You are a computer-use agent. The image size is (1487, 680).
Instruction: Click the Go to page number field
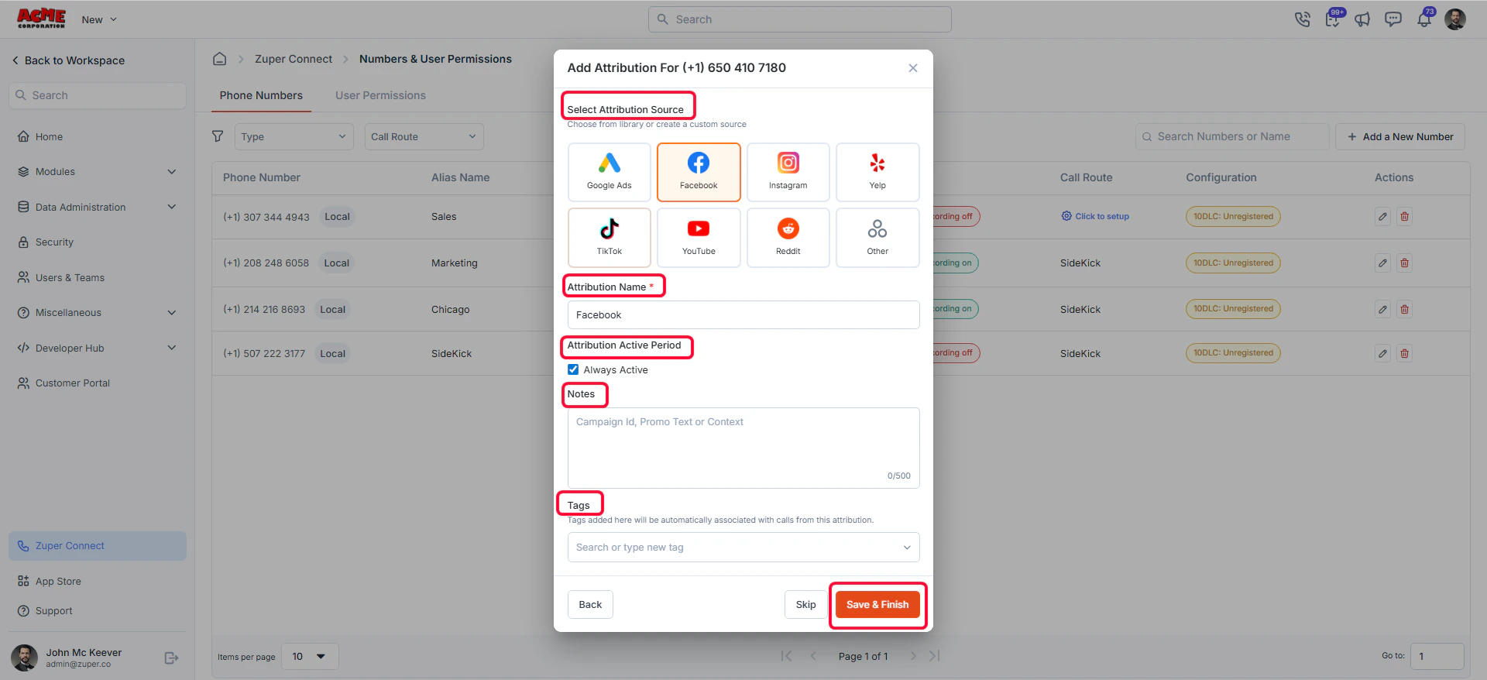tap(1437, 657)
